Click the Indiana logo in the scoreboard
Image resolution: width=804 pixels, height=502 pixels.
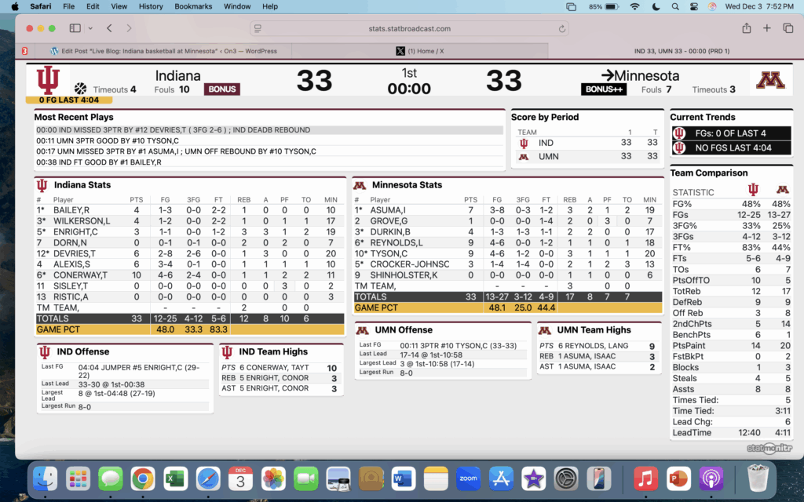[48, 81]
